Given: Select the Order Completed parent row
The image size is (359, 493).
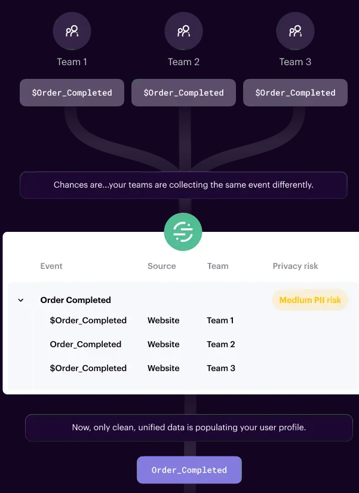Looking at the screenshot, I should 183,300.
